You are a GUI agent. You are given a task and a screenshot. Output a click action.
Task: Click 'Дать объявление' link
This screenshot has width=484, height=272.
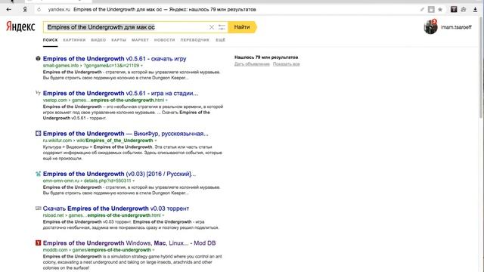tap(252, 64)
